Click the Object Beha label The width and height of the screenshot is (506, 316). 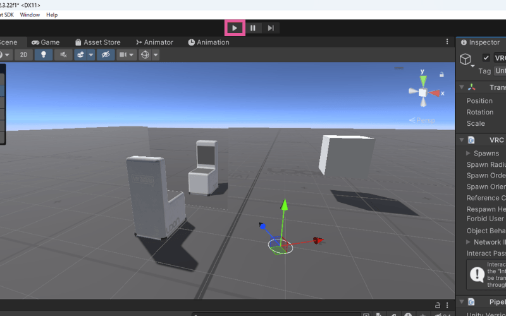pos(486,231)
